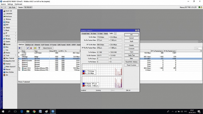Open the hidden tabs '...' overflow
Image resolution: width=203 pixels, height=114 pixels.
point(115,33)
